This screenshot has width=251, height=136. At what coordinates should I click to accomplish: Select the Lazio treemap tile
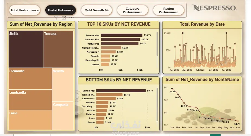[x=30, y=120]
